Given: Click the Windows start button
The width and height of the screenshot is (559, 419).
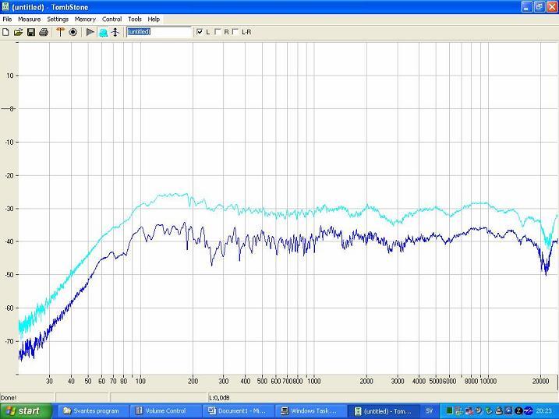Looking at the screenshot, I should pos(26,411).
